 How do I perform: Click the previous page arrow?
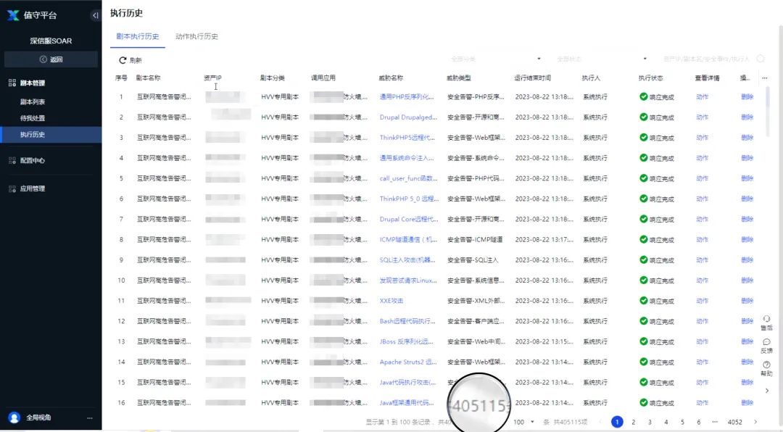tap(601, 422)
